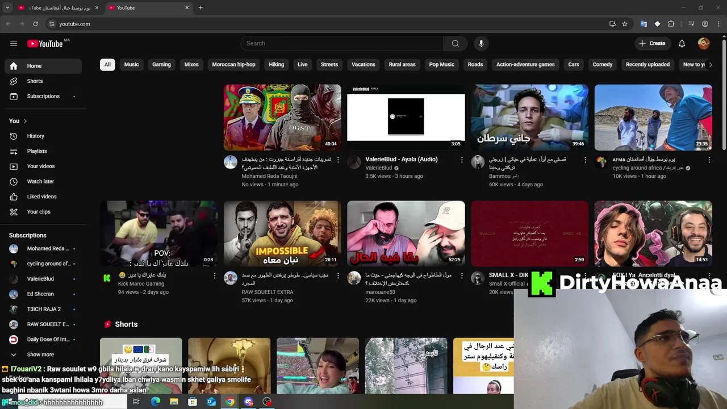Open menu for Kick Maroc Gaming video
This screenshot has width=727, height=409.
pyautogui.click(x=215, y=276)
